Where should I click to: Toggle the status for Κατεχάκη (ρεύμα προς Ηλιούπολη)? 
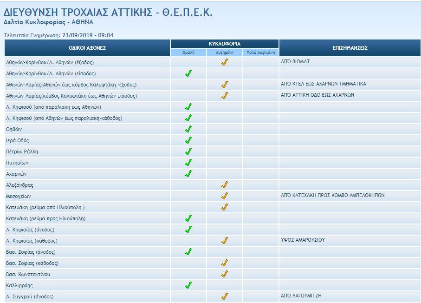[188, 218]
